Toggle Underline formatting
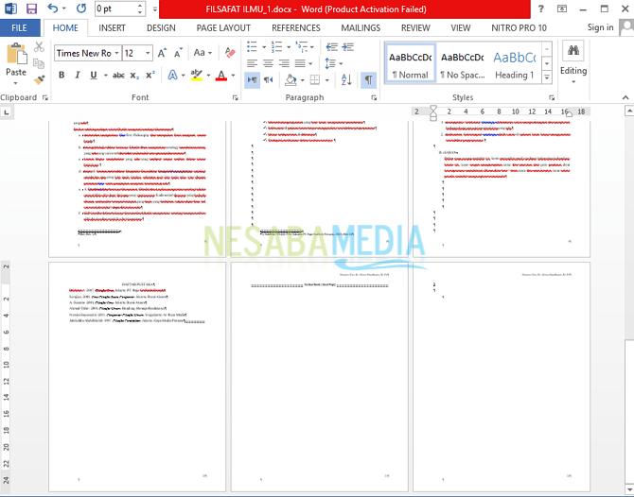Viewport: 634px width, 497px height. [x=94, y=76]
